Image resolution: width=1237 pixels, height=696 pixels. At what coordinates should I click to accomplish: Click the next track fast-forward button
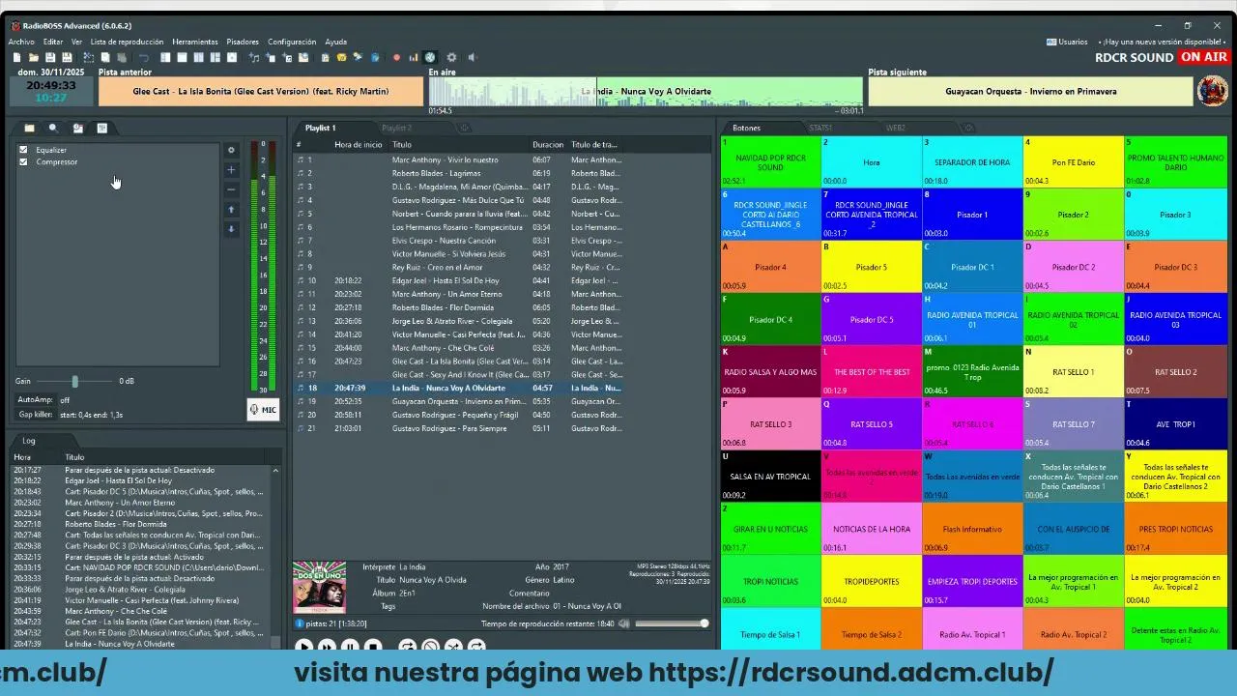327,647
